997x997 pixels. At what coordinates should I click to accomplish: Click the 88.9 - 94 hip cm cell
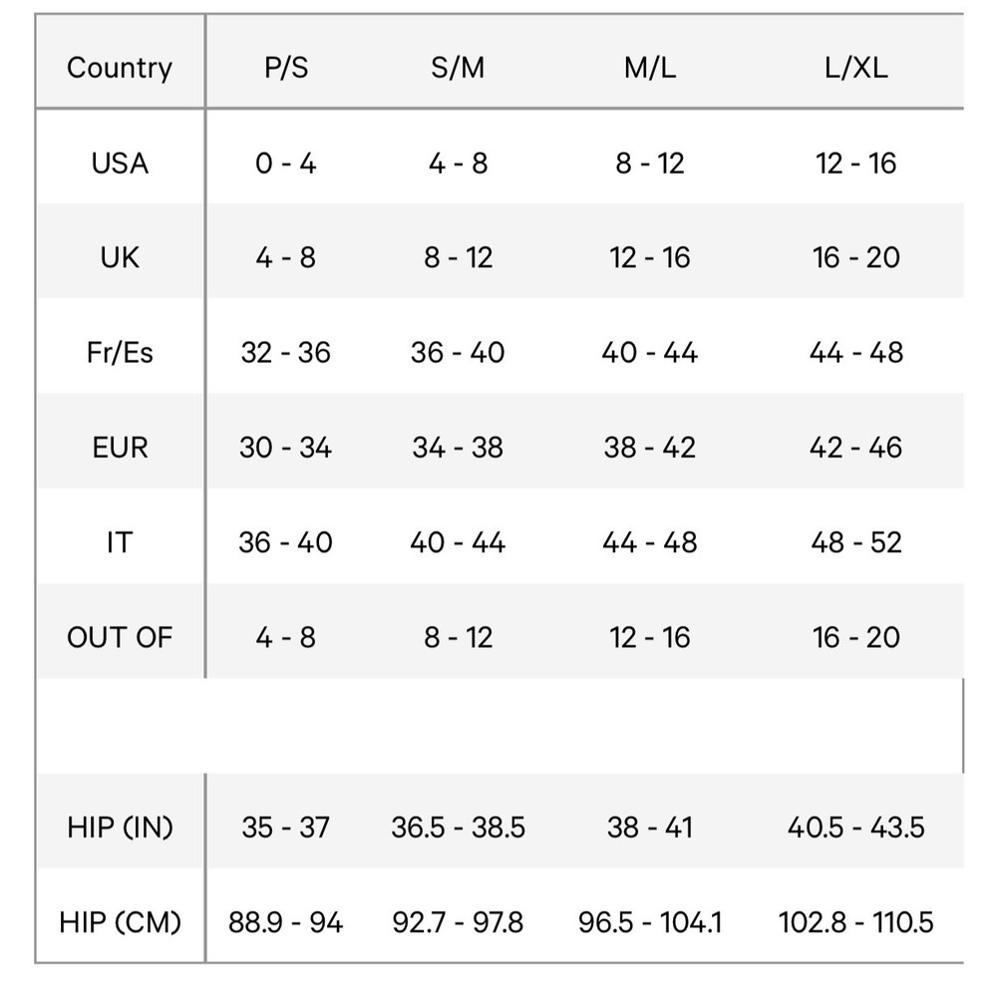point(286,922)
